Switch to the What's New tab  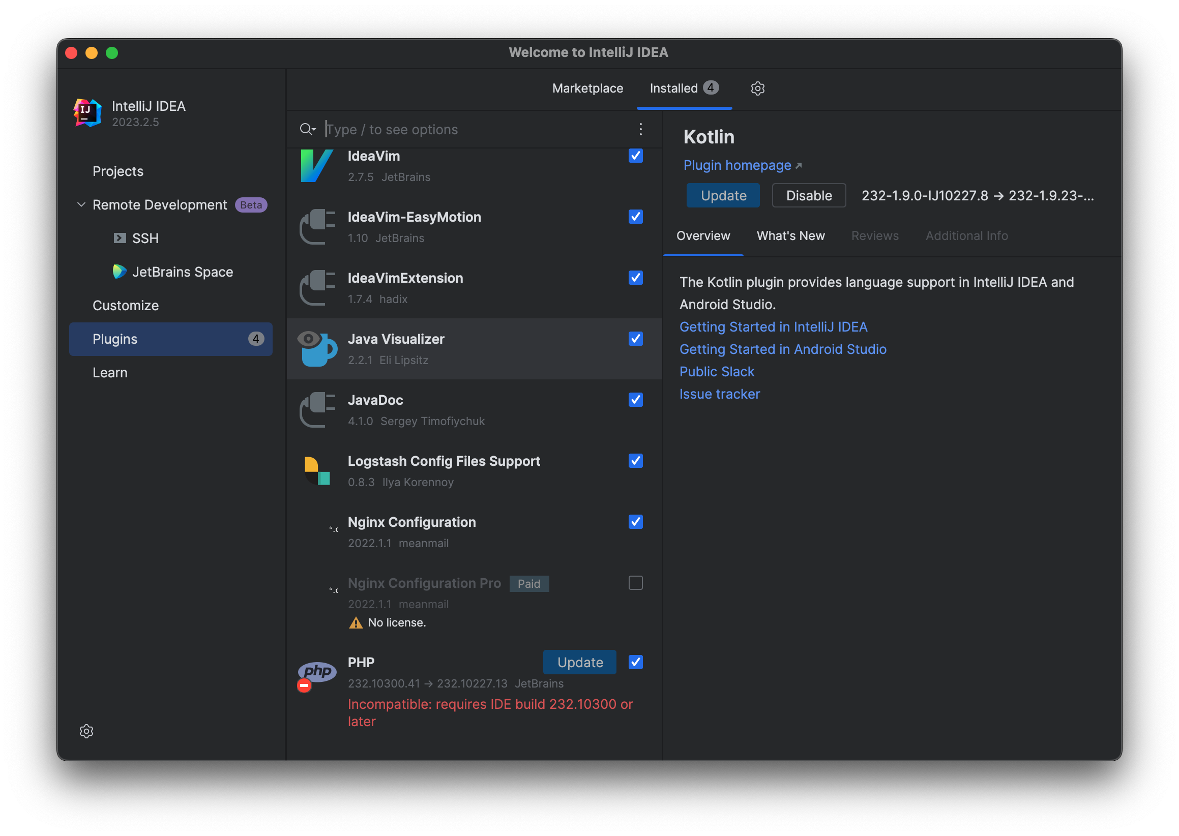tap(790, 236)
